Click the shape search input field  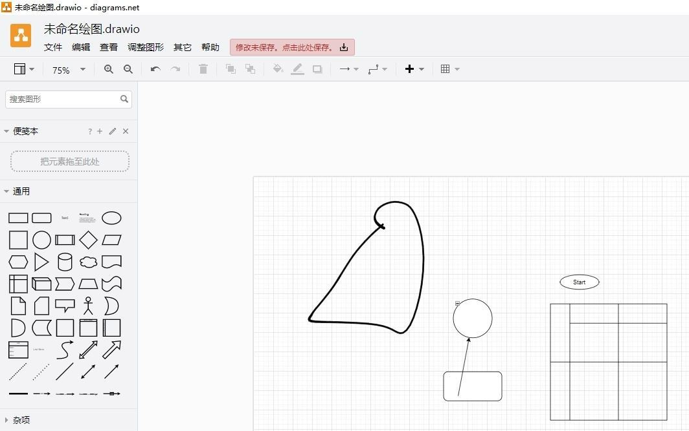(62, 99)
